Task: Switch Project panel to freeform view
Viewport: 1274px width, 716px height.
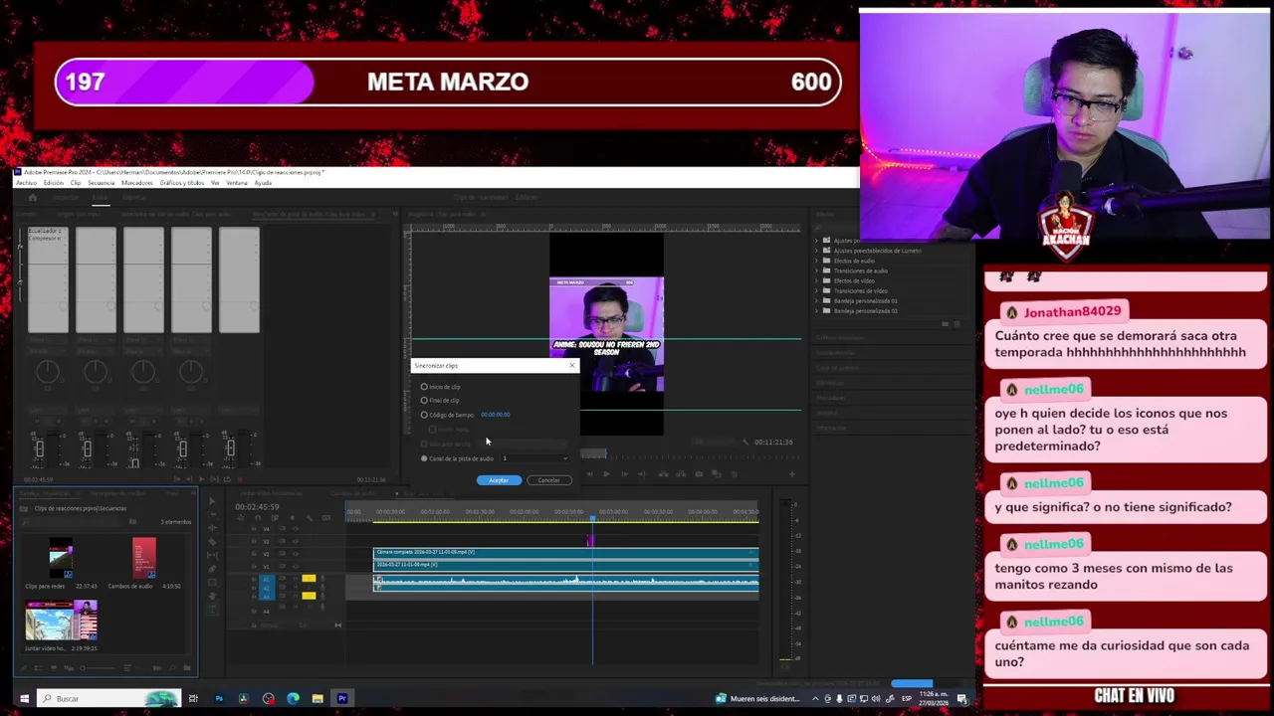Action: click(70, 668)
